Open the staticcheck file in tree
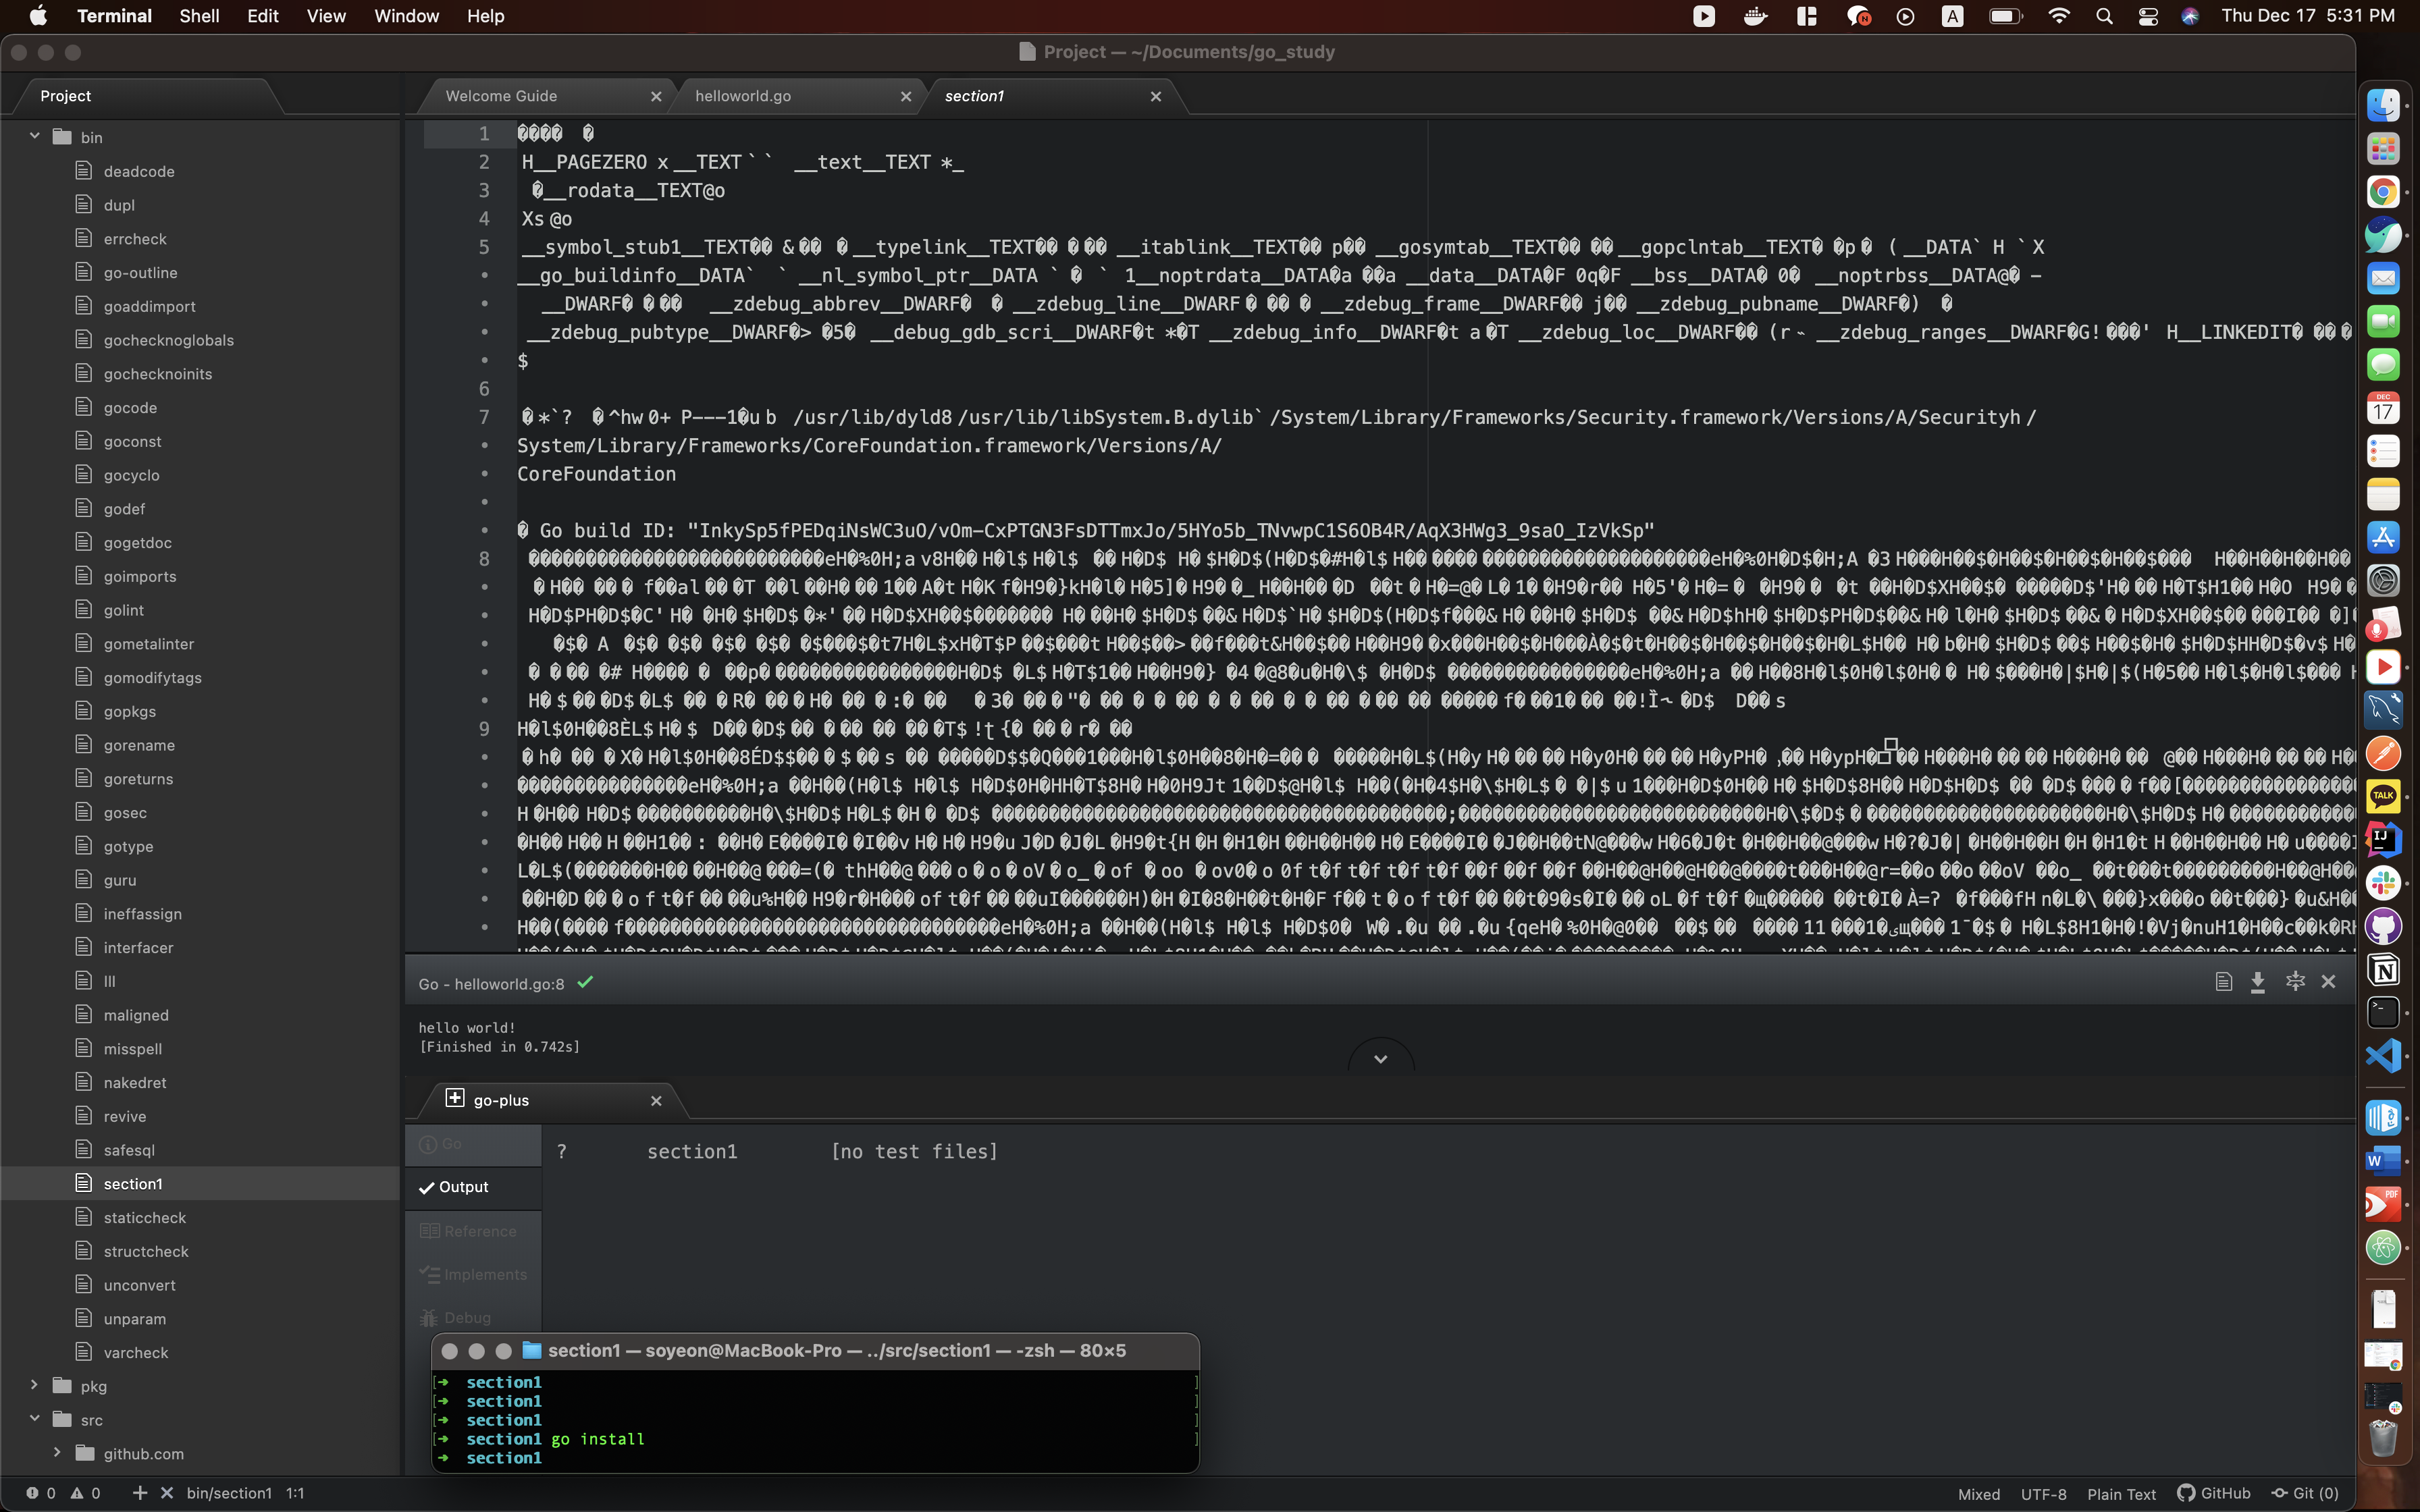 click(145, 1217)
